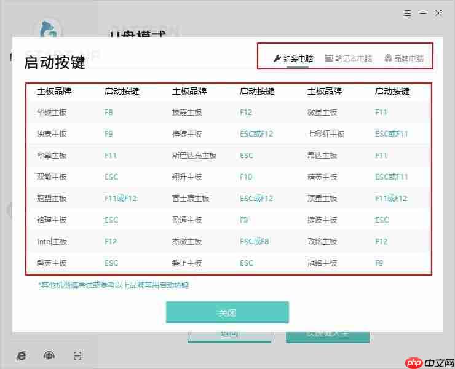The image size is (455, 369).
Task: Click the ESC或F8 key for 杰微主板
Action: (x=254, y=241)
